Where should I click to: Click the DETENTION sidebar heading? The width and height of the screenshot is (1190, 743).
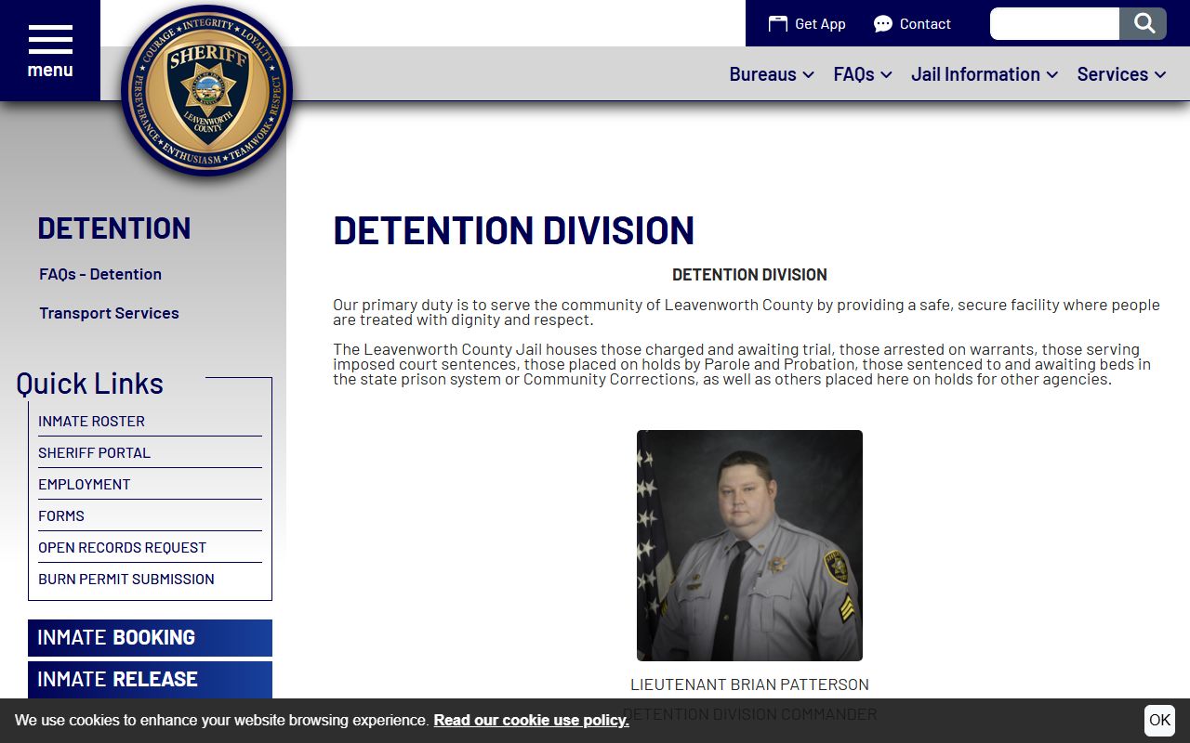coord(114,228)
